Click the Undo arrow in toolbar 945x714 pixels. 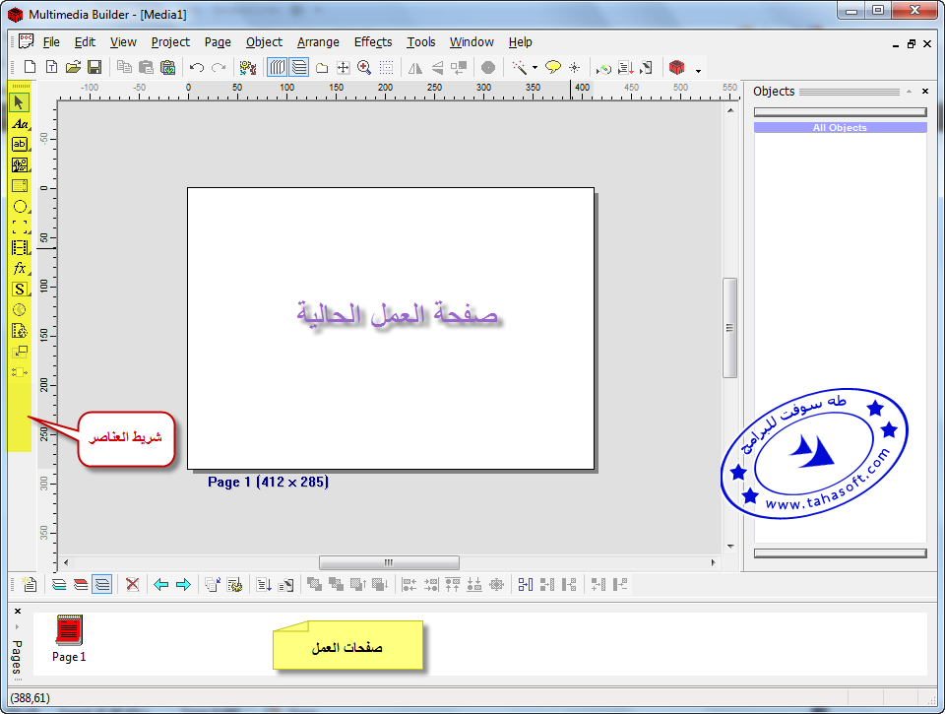point(197,68)
